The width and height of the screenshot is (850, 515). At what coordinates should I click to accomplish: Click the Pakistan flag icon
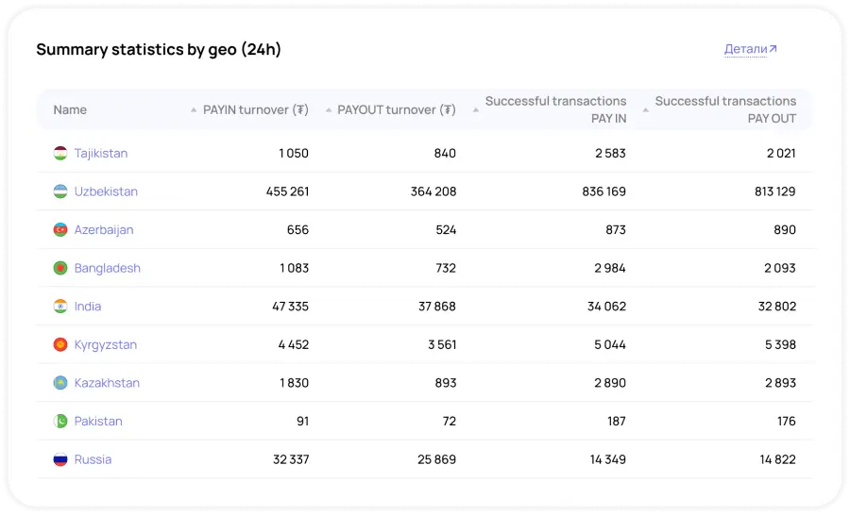[60, 422]
